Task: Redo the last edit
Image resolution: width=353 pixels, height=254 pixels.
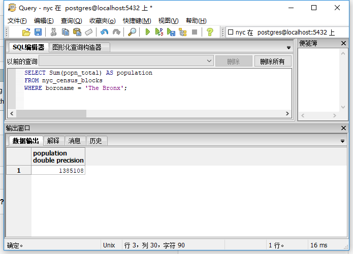Action: (116, 32)
